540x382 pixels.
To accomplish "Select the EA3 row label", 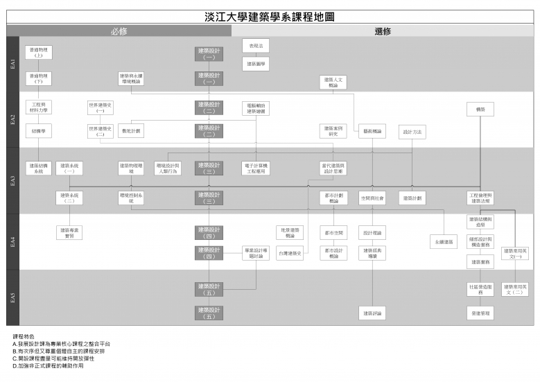I will point(12,180).
